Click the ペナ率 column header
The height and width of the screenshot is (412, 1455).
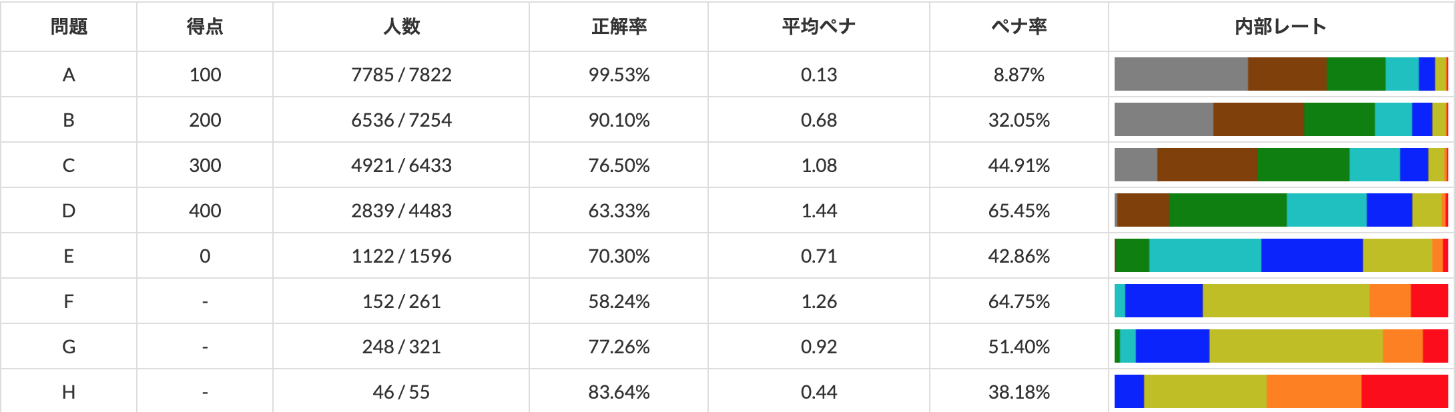(x=1019, y=26)
